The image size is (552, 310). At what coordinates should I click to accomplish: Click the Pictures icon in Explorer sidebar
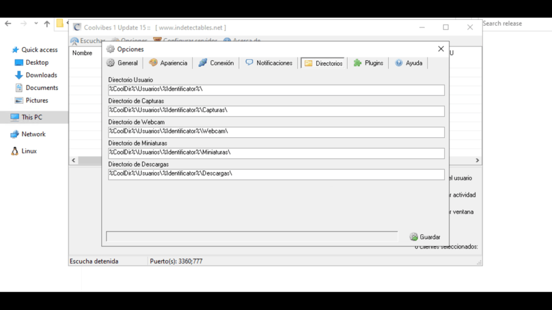tap(19, 101)
